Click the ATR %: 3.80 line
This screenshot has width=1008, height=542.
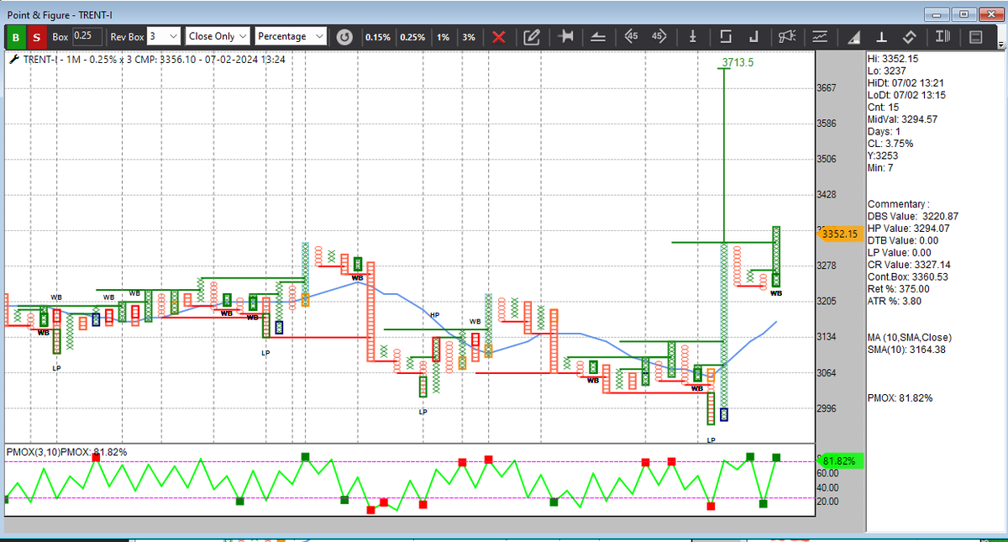point(895,301)
